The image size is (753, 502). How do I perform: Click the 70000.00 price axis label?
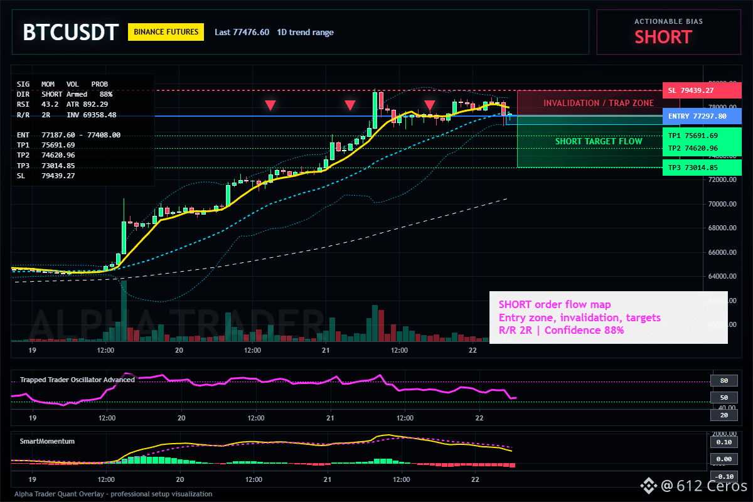tap(722, 204)
